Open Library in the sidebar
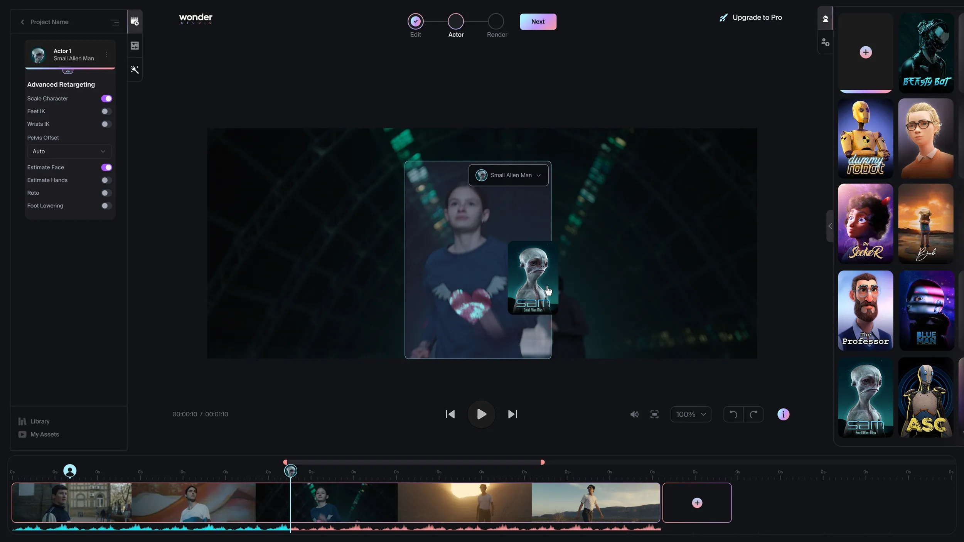This screenshot has height=542, width=964. tap(40, 421)
